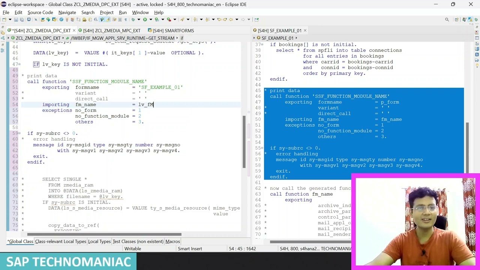Open the Help menu
The height and width of the screenshot is (270, 480).
[159, 12]
